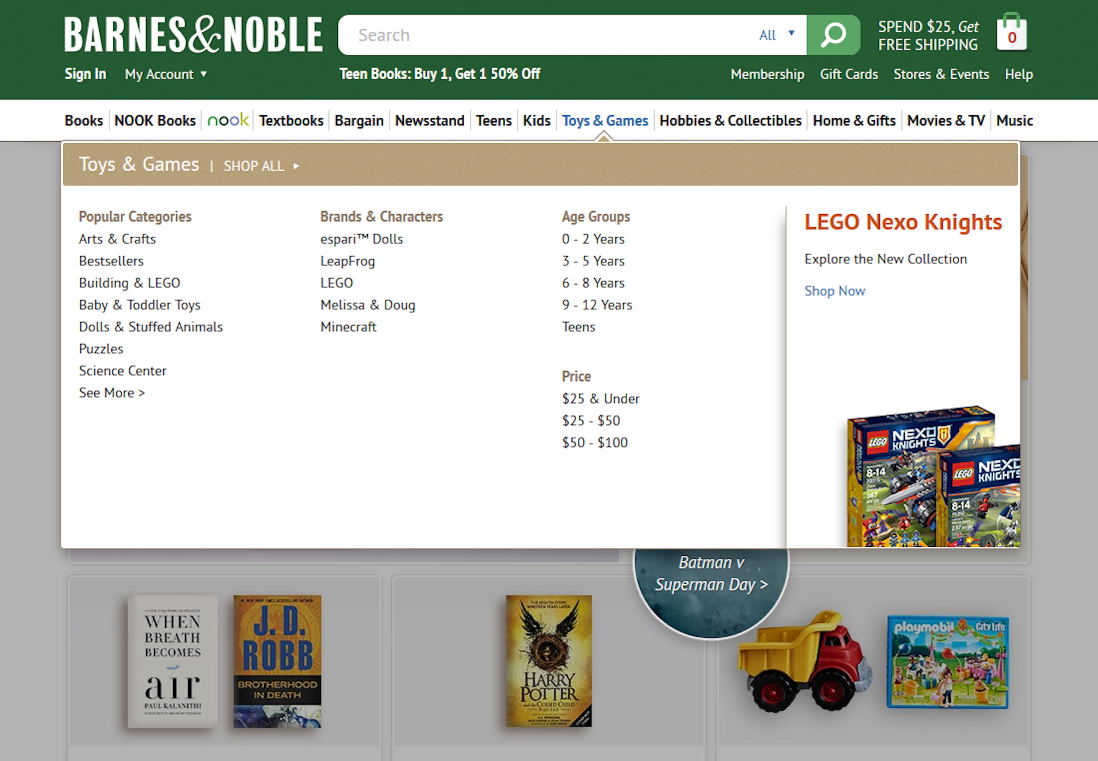The width and height of the screenshot is (1098, 761).
Task: Open the 'All' search category dropdown
Action: pyautogui.click(x=775, y=35)
